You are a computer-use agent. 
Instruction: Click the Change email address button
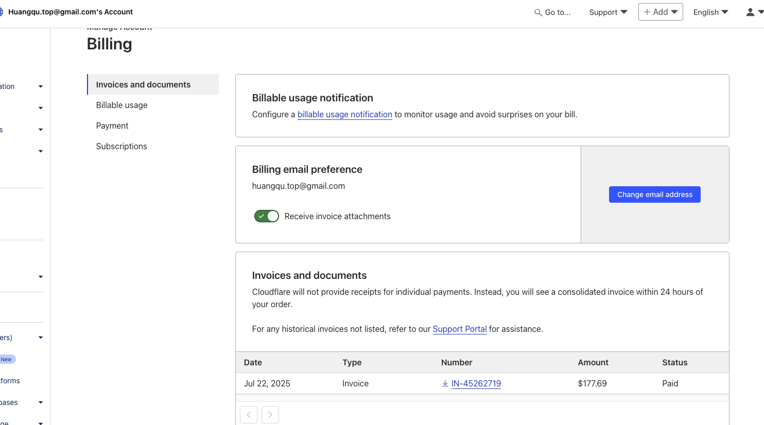pos(654,194)
